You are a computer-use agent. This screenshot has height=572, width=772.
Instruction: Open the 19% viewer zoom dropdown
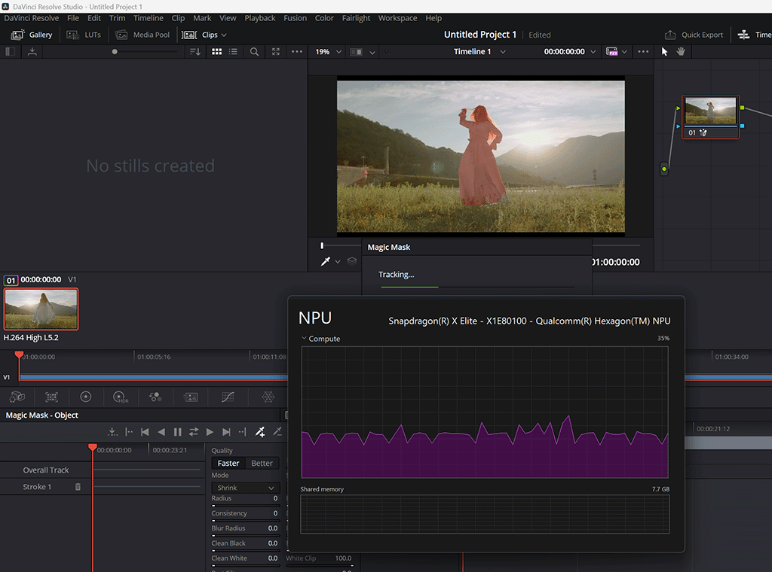(328, 52)
